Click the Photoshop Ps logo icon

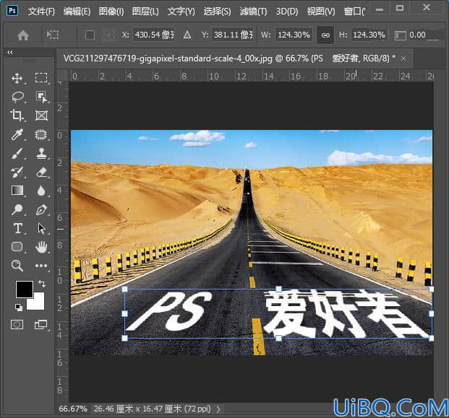(x=12, y=11)
